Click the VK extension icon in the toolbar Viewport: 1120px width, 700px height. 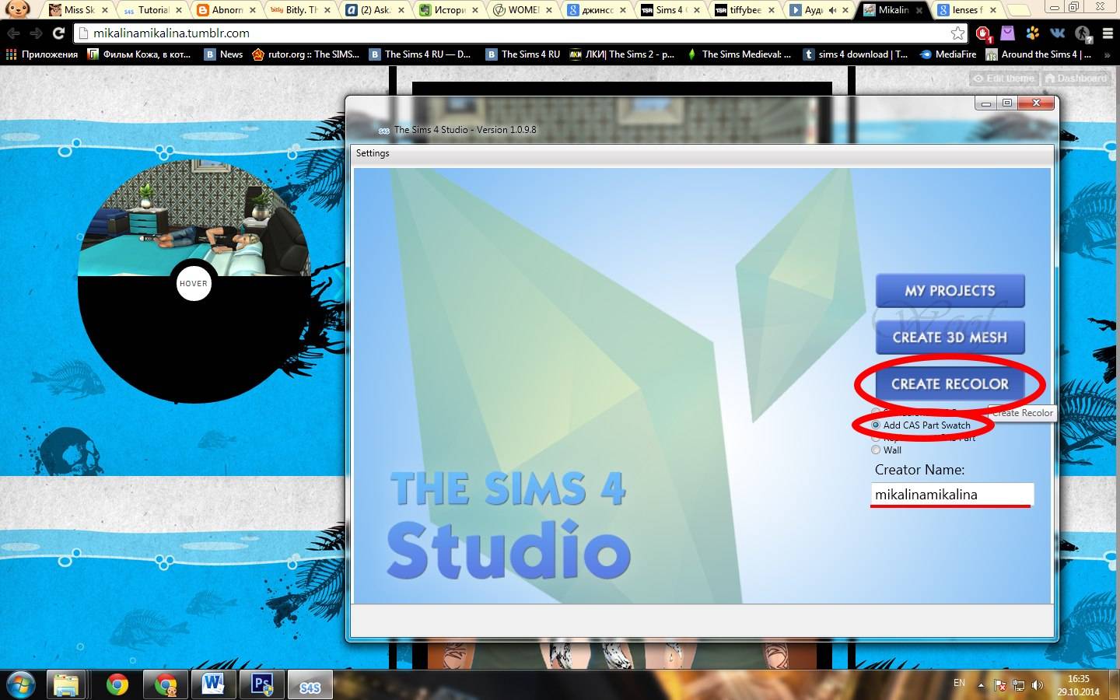(x=1058, y=33)
